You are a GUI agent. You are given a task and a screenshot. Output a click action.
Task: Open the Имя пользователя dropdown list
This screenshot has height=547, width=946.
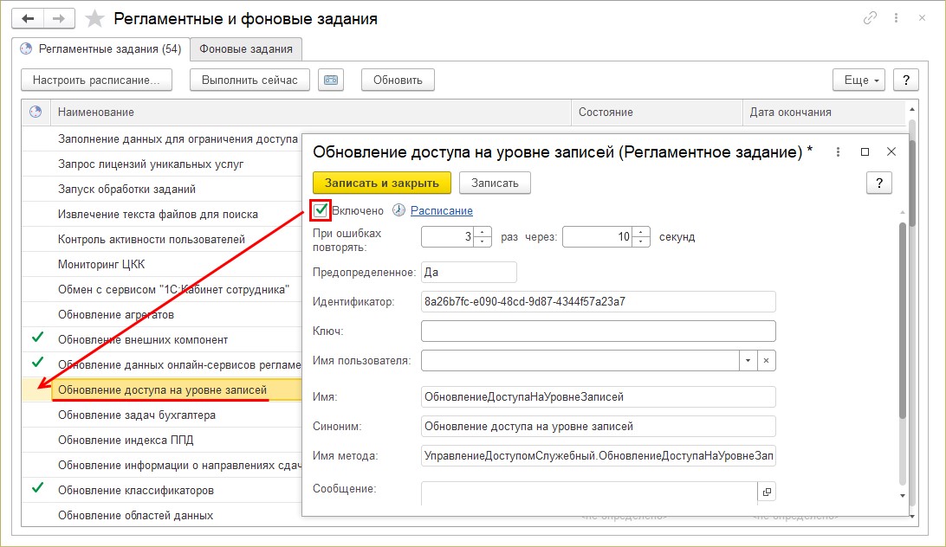(748, 361)
